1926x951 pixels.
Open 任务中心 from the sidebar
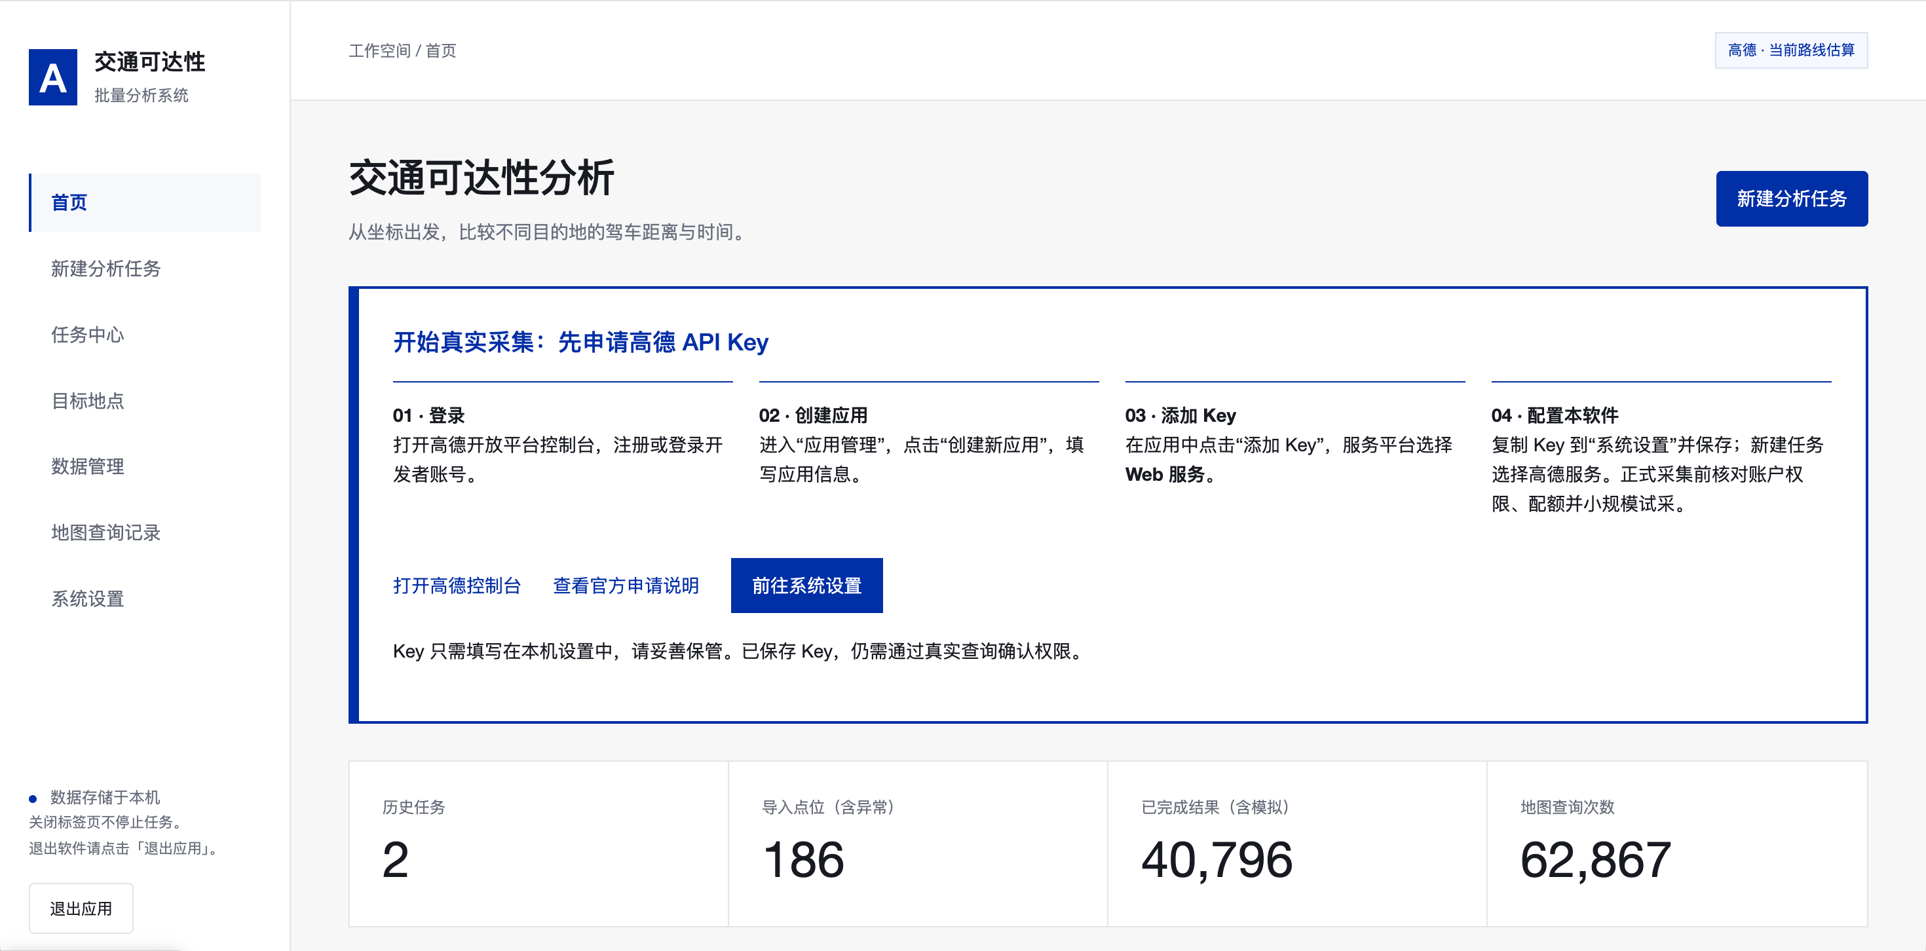(x=145, y=334)
